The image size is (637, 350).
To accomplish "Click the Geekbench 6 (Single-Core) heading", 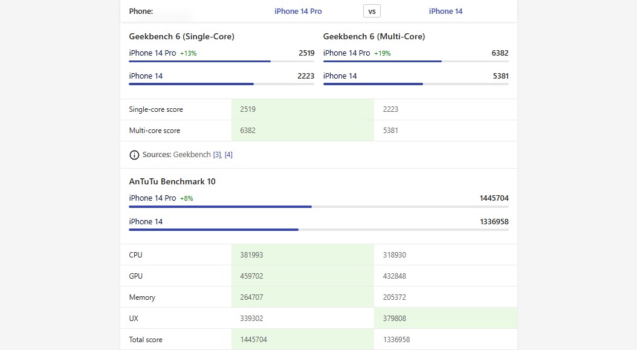I will point(181,36).
